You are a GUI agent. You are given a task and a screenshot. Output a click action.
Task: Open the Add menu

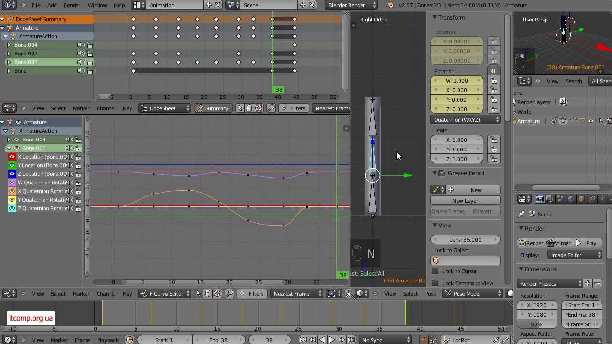[x=52, y=5]
